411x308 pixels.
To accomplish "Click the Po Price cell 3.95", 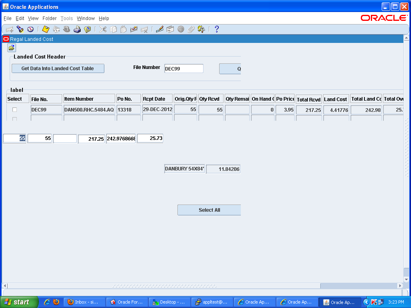I will [x=285, y=110].
